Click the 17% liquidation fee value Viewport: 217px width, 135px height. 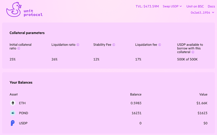coord(138,59)
